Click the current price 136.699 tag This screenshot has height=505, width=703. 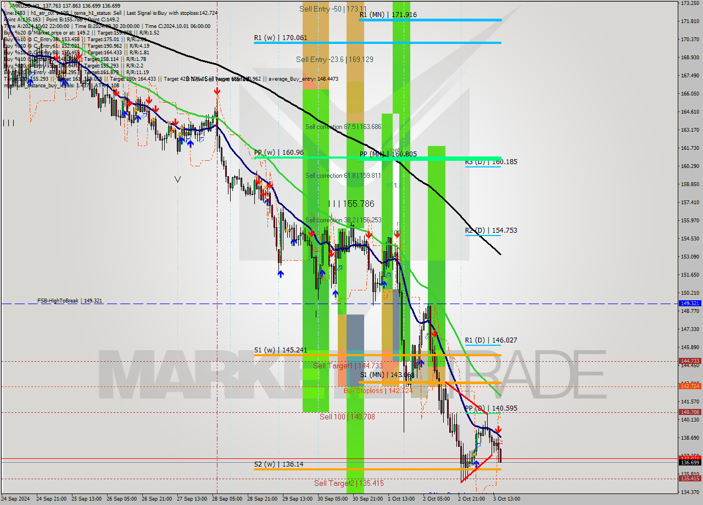tap(690, 463)
